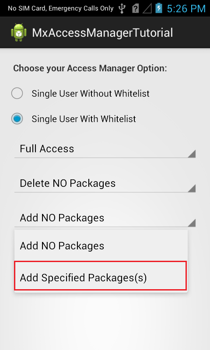
Task: Tap No SIM Card notification text
Action: (61, 8)
